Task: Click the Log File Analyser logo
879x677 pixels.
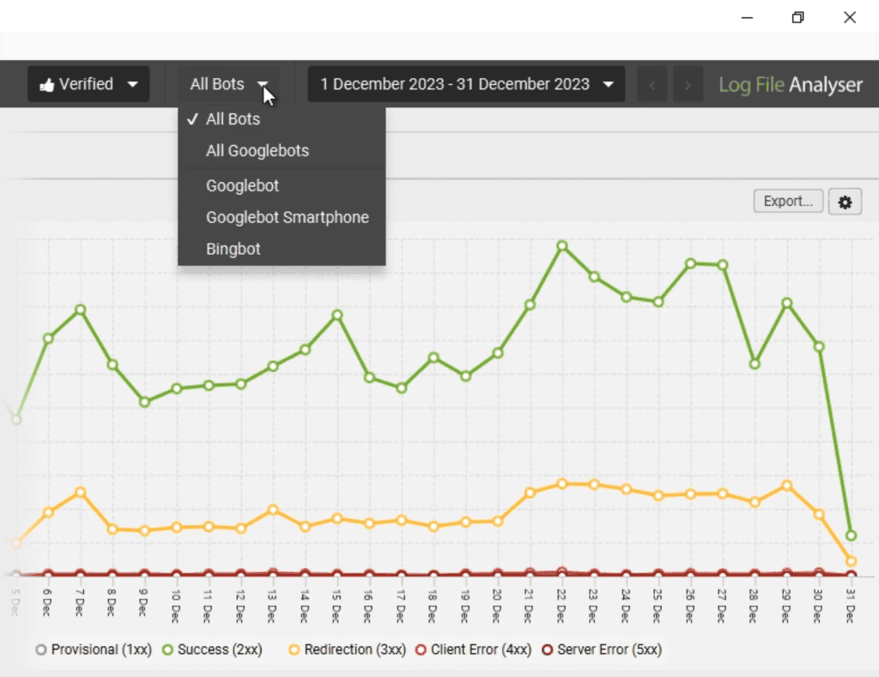Action: pyautogui.click(x=790, y=85)
